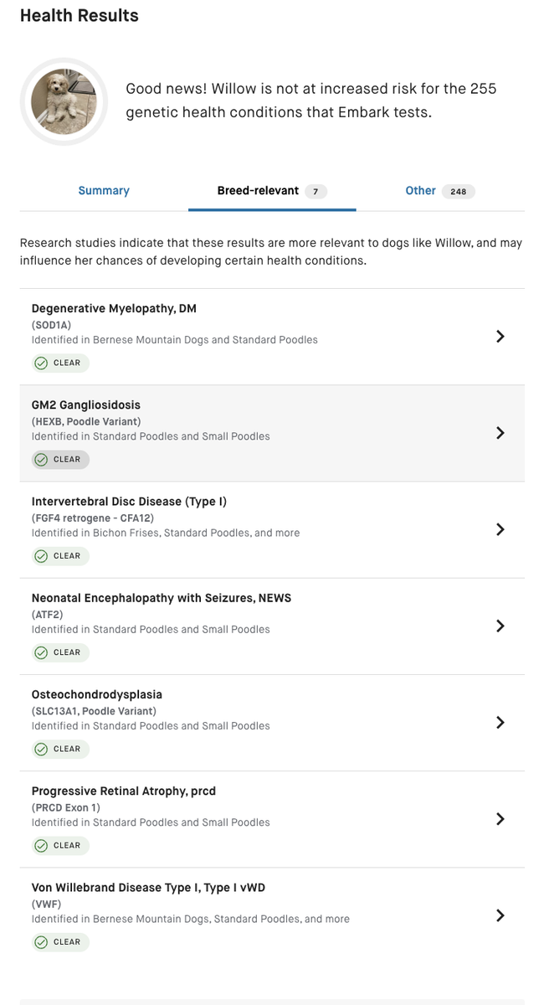Open Intervertebral Disc Disease chevron arrow
The width and height of the screenshot is (549, 1005).
pyautogui.click(x=500, y=529)
